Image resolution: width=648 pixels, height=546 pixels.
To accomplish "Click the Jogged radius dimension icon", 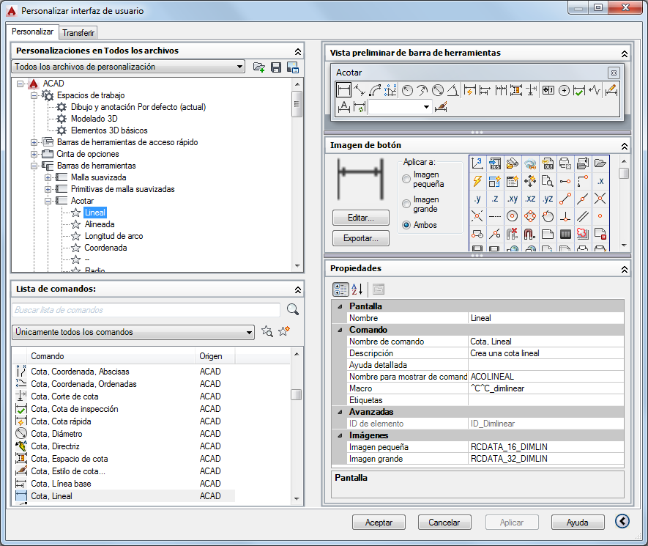I will pyautogui.click(x=422, y=89).
